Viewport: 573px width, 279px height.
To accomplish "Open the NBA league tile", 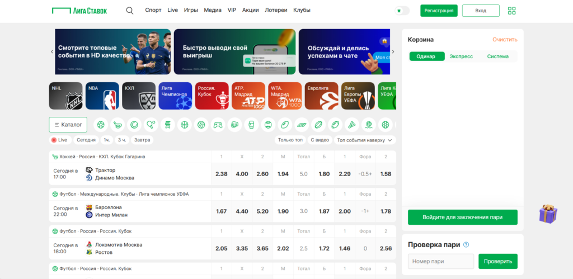I will pos(102,96).
